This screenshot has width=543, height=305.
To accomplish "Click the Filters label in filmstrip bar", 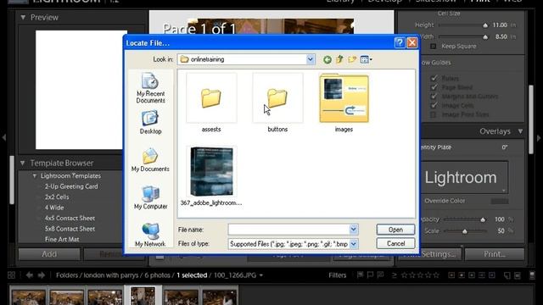I will pos(338,275).
